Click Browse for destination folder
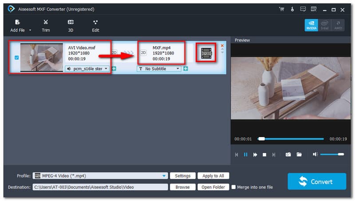The width and height of the screenshot is (355, 201). (x=182, y=187)
